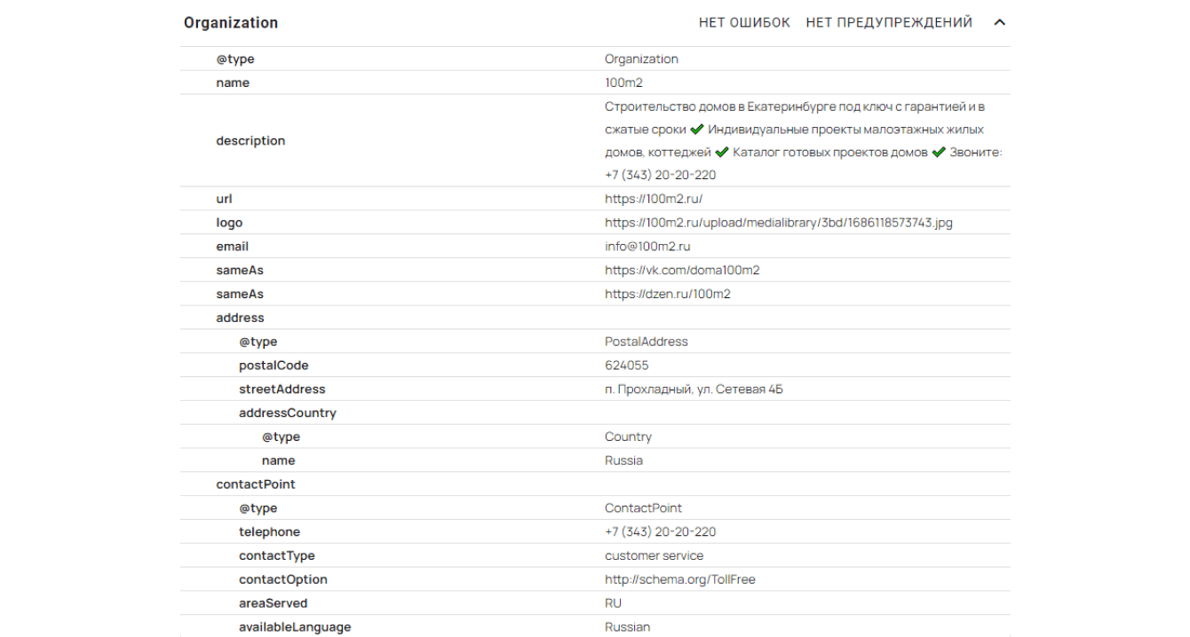Click the https://100m2.ru/ url value
The height and width of the screenshot is (637, 1190).
(x=654, y=199)
